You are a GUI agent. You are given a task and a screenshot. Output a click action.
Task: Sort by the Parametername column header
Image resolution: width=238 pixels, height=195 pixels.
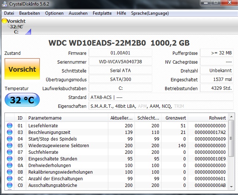[x=67, y=118]
